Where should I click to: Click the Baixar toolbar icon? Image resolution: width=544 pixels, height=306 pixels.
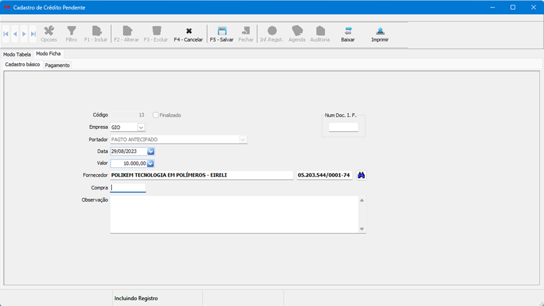pyautogui.click(x=348, y=31)
